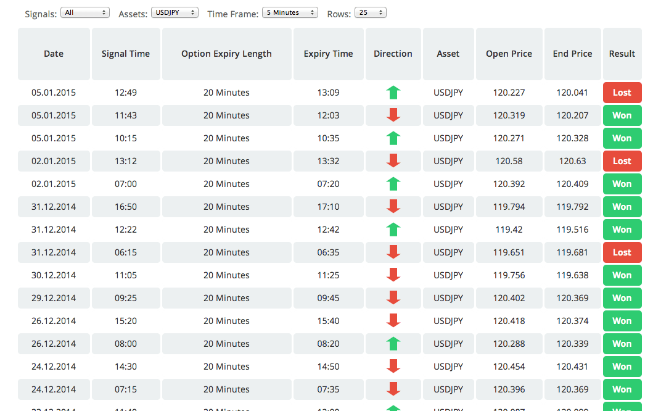The width and height of the screenshot is (653, 411).
Task: Click the red down arrow for 02.01.2015 13:12 signal
Action: click(x=393, y=160)
